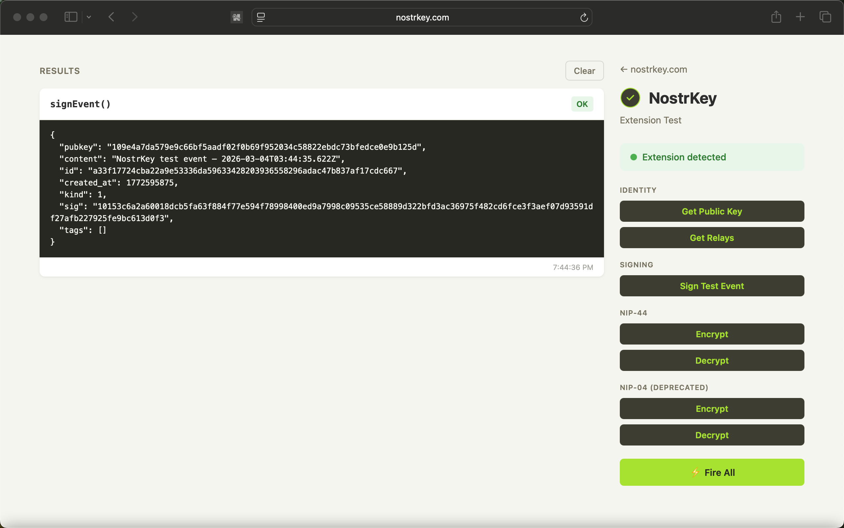
Task: Click the OK status badge on signEvent()
Action: tap(582, 104)
